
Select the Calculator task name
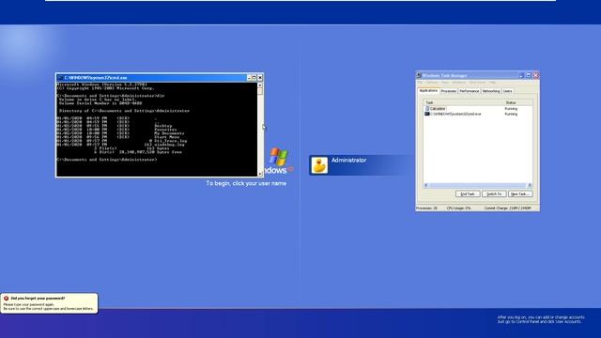[438, 109]
